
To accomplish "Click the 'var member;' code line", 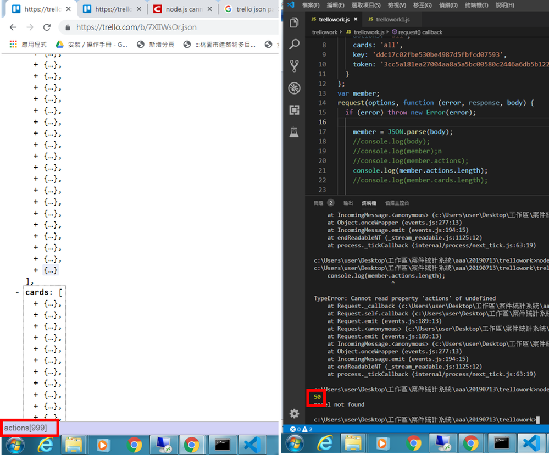I will pos(358,93).
